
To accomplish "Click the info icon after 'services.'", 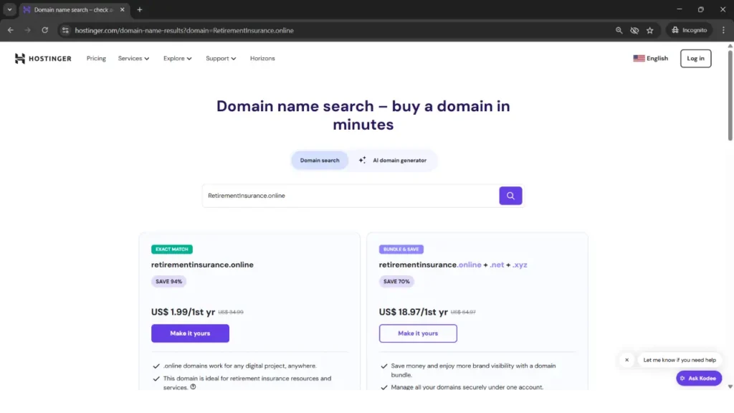I will 193,386.
